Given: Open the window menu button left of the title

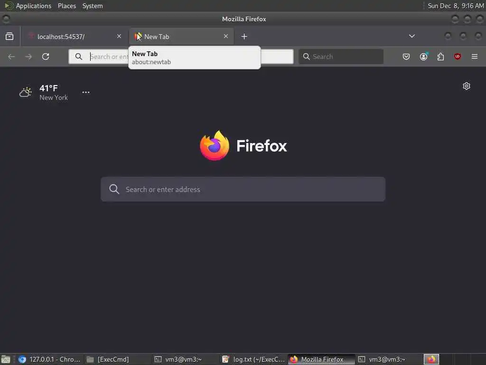Looking at the screenshot, I should pyautogui.click(x=6, y=19).
